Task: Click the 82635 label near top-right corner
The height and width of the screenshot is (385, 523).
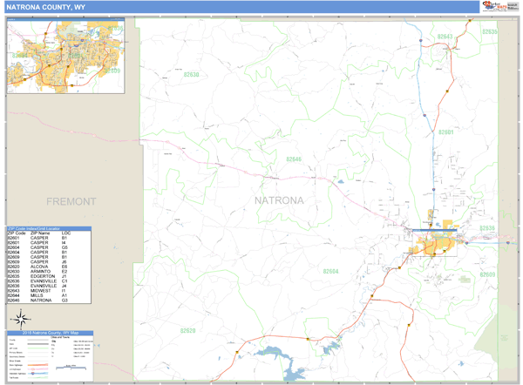Action: click(x=490, y=31)
